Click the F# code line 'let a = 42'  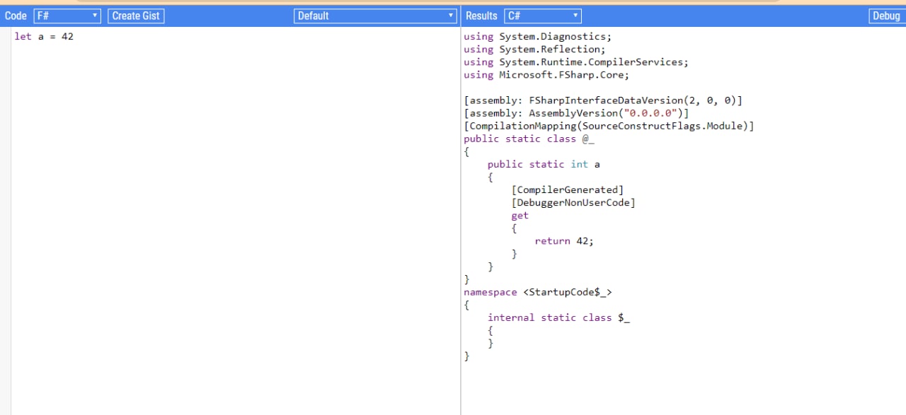44,36
